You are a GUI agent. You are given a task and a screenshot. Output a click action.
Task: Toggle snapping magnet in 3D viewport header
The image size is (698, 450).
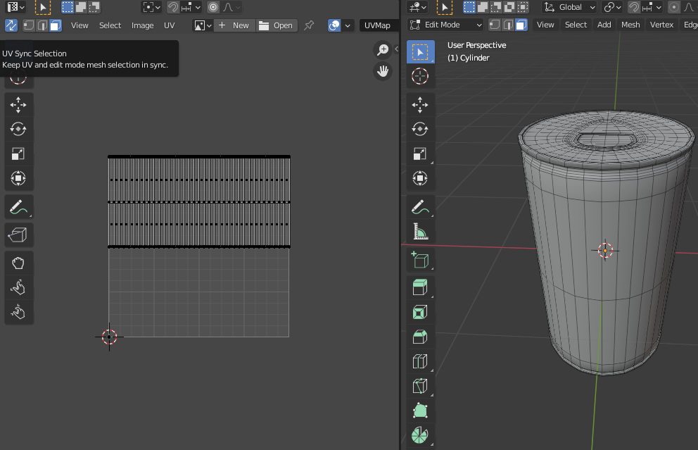634,7
